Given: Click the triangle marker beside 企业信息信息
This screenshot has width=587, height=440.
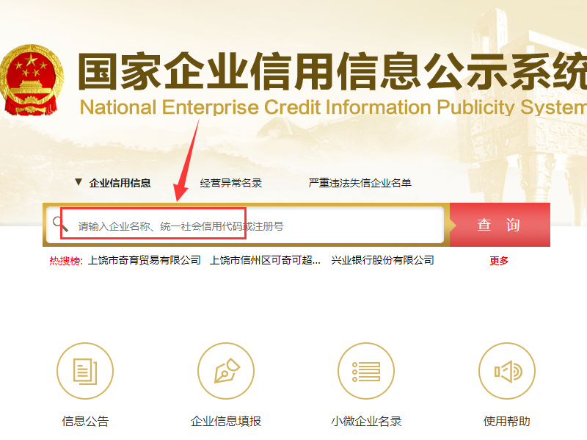Looking at the screenshot, I should click(79, 182).
